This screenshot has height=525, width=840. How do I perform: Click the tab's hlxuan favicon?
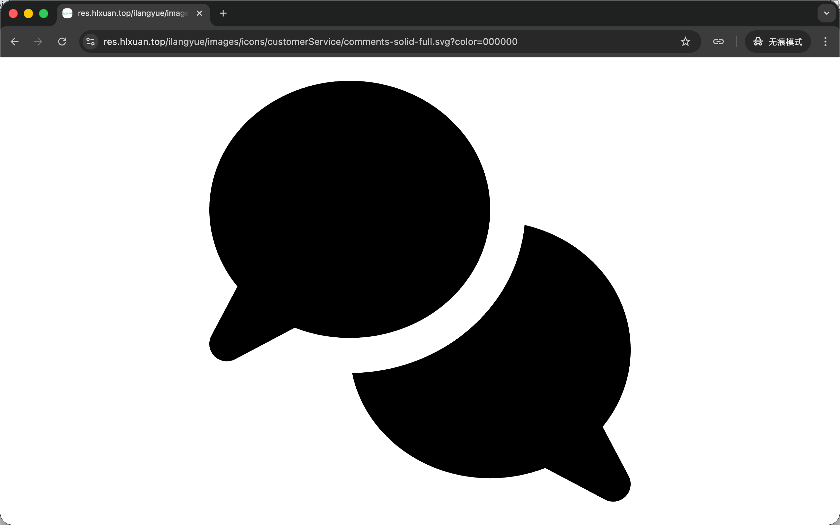[x=67, y=13]
